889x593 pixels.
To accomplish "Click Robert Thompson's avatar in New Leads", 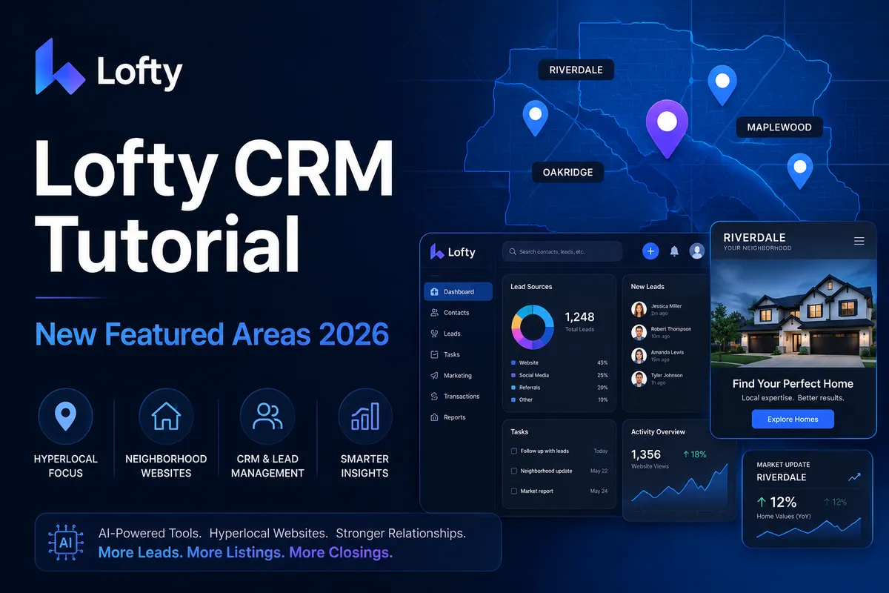I will pyautogui.click(x=639, y=332).
